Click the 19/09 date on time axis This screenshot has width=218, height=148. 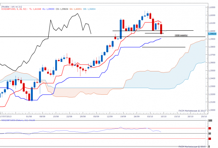point(123,116)
